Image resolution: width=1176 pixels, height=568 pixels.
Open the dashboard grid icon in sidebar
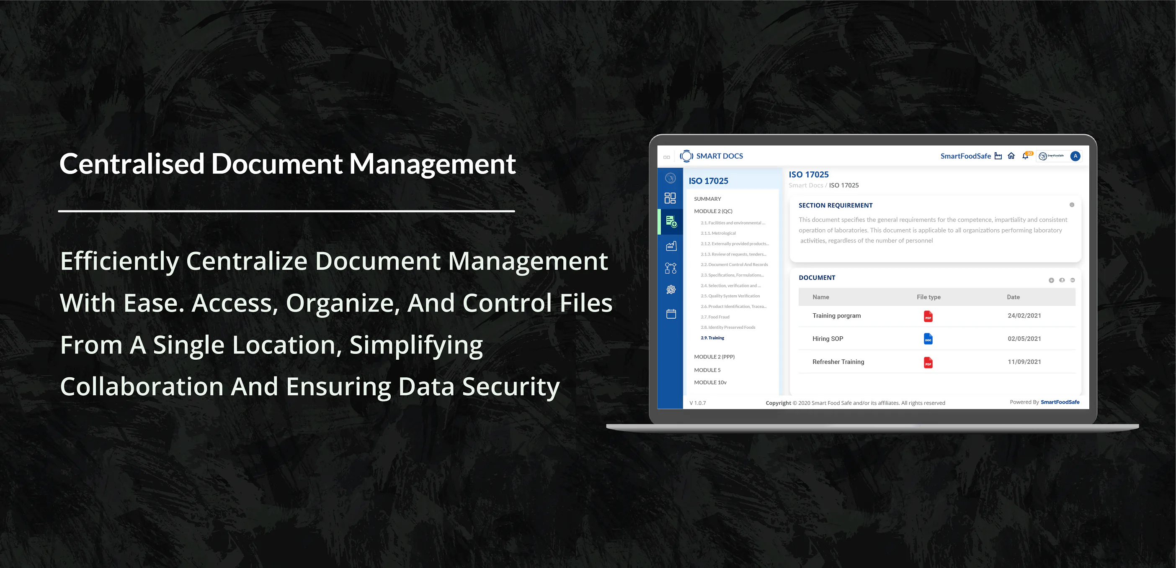click(670, 198)
